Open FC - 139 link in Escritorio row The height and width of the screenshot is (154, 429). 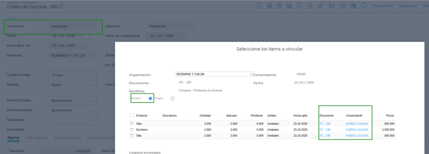coord(325,130)
